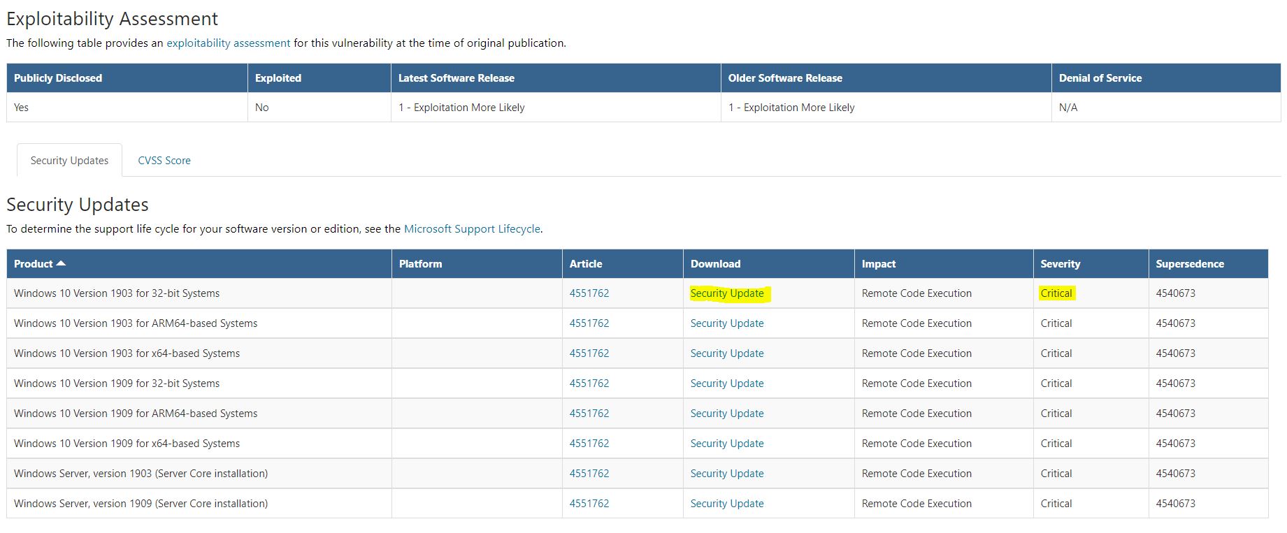
Task: Open article 4551762 for Windows Server 1903
Action: [589, 474]
